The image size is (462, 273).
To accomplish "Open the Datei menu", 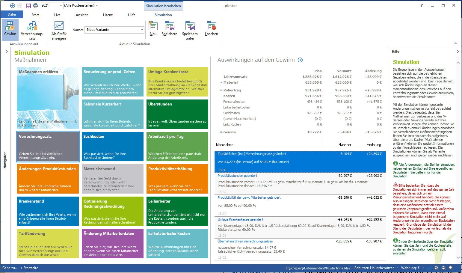I will click(x=12, y=14).
